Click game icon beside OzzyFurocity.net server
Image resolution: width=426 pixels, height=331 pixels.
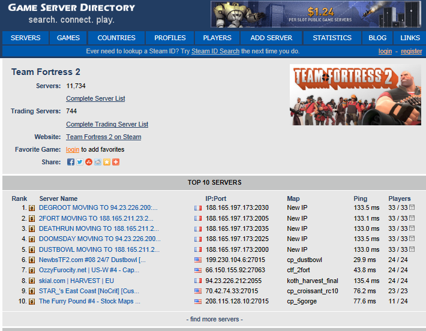(32, 270)
